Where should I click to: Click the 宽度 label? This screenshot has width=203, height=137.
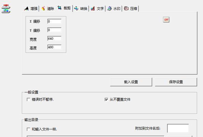coord(33,39)
